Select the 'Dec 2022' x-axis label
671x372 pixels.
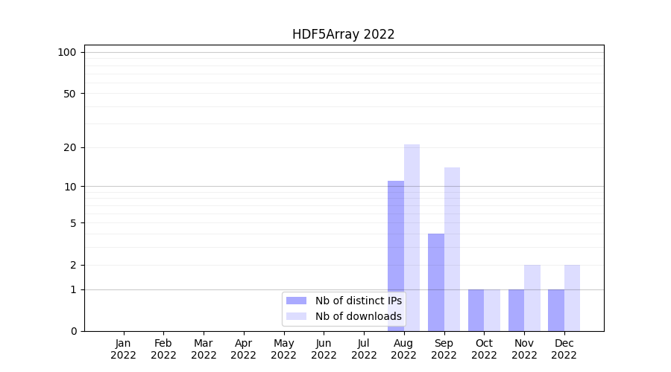coord(564,349)
